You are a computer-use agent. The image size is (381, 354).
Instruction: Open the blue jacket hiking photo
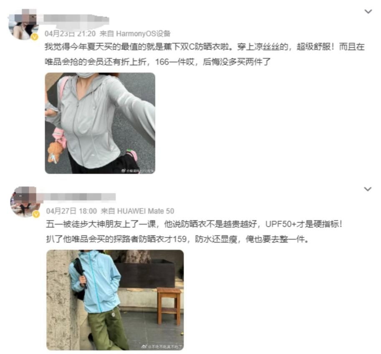[115, 300]
